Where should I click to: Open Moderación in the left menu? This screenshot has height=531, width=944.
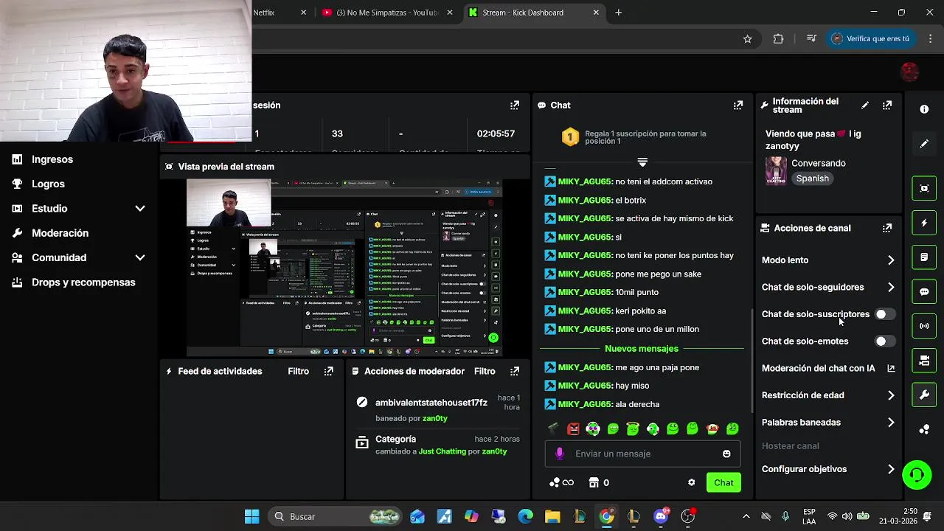point(60,233)
